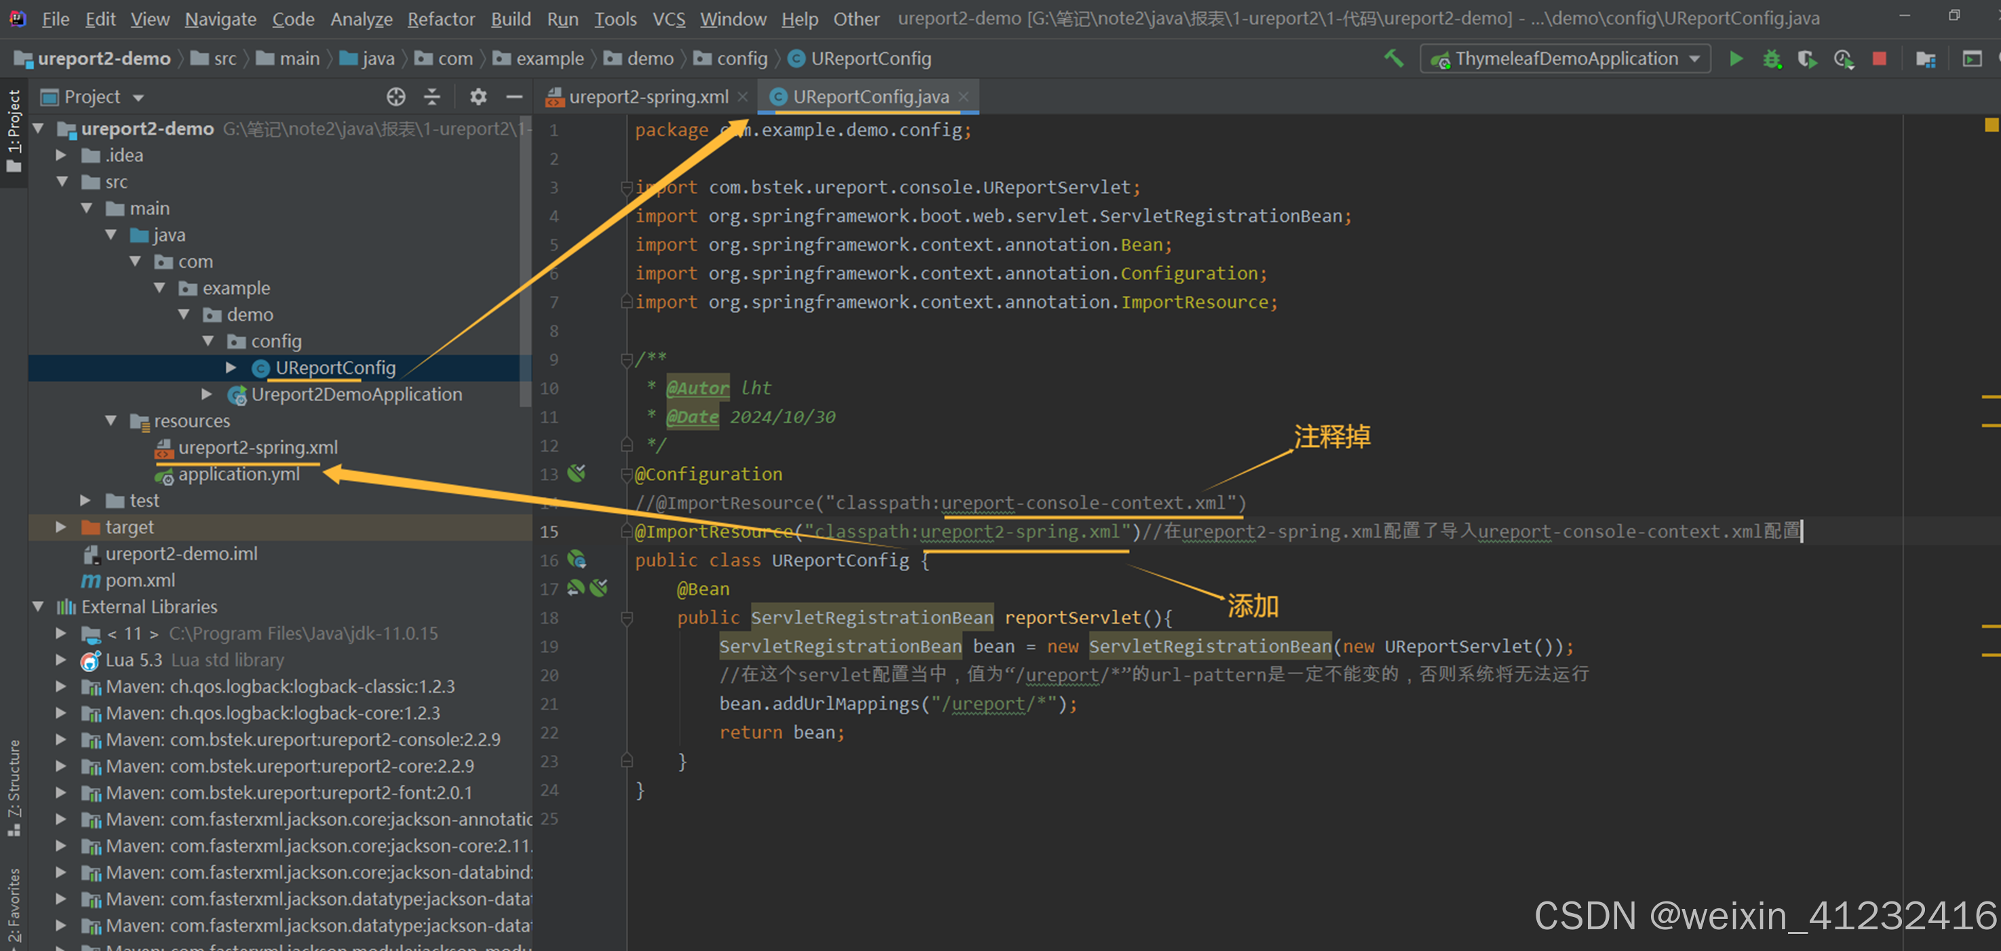The image size is (2001, 951).
Task: Toggle the 2: Favorites tool window
Action: (14, 905)
